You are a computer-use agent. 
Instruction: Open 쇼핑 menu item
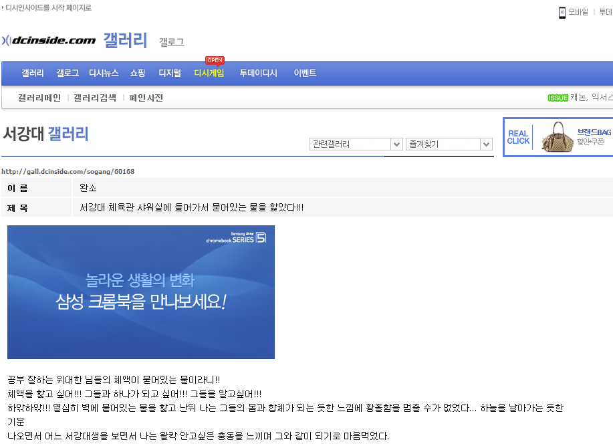pyautogui.click(x=138, y=73)
